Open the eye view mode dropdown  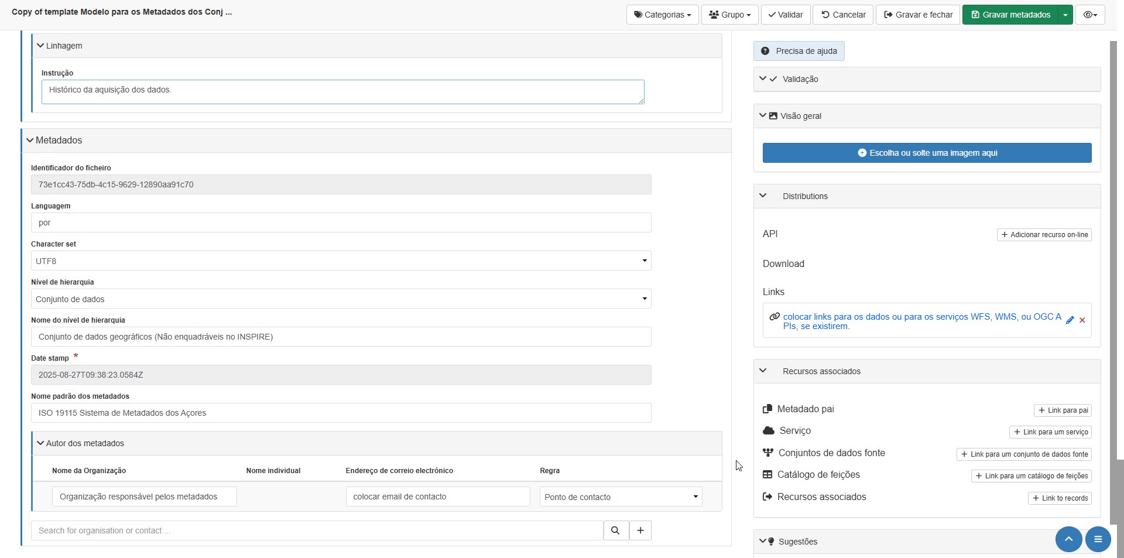(x=1089, y=15)
